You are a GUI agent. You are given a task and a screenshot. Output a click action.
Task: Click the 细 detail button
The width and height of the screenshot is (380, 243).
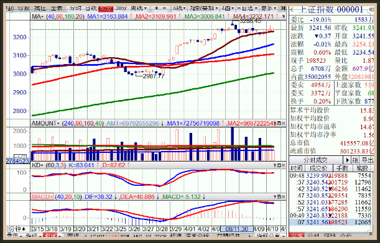(x=355, y=160)
